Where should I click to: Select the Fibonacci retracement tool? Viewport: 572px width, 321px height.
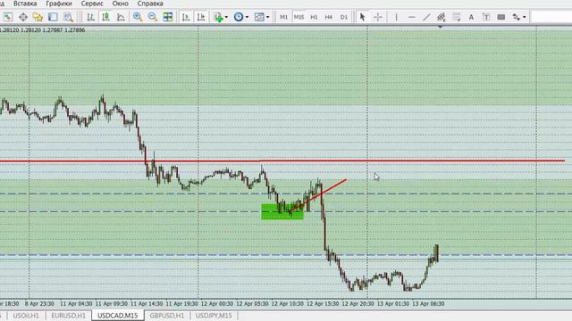(457, 17)
